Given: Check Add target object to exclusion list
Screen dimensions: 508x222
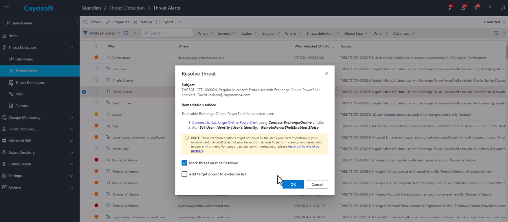Looking at the screenshot, I should 184,174.
